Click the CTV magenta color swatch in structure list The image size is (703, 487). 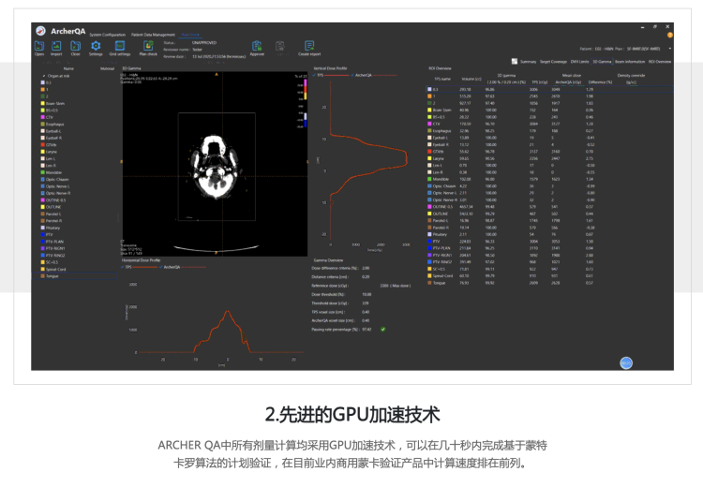click(x=42, y=117)
